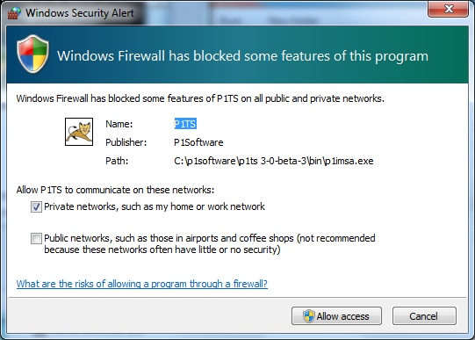
Task: Click the Name: field label
Action: [119, 124]
